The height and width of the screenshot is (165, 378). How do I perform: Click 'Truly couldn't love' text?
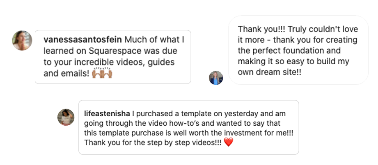tap(323, 29)
